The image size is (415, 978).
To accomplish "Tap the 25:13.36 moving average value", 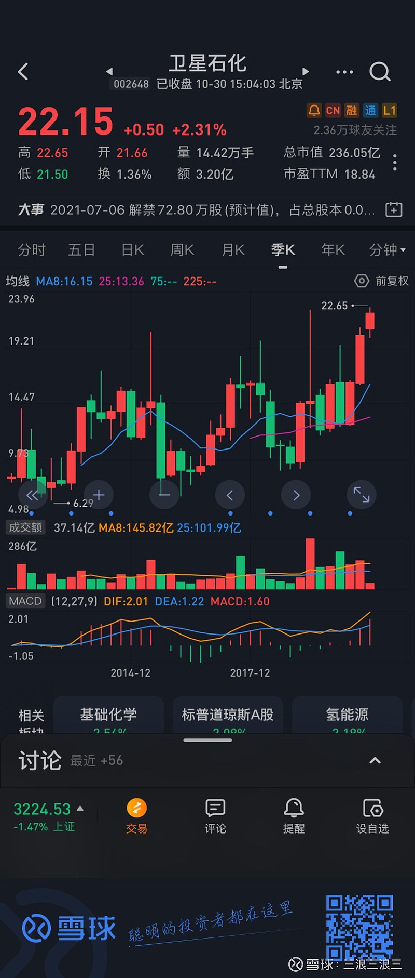I will (121, 281).
